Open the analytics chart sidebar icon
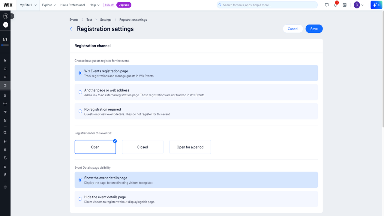This screenshot has width=384, height=216. 5,166
